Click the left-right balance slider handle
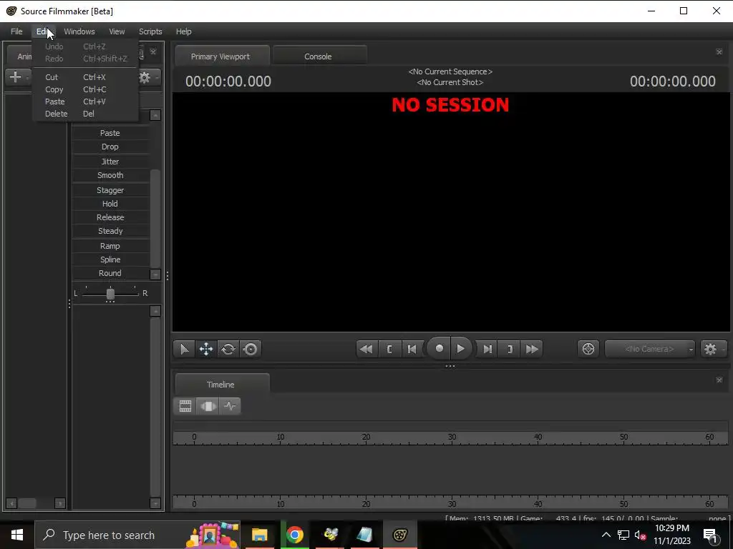Screen dimensions: 733x549 click(110, 294)
